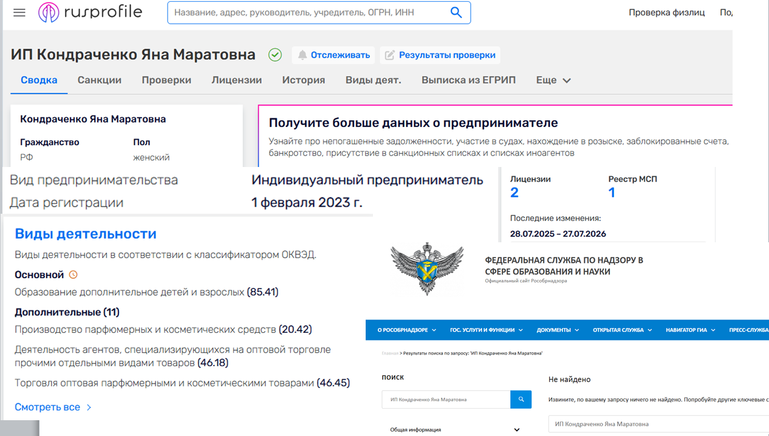Expand the О Рособрнадзоре menu
This screenshot has width=769, height=436.
(x=407, y=330)
